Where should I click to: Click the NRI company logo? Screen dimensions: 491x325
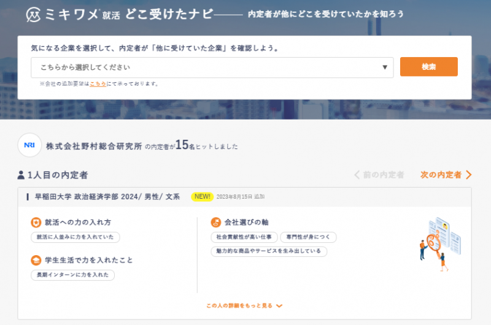click(x=29, y=145)
